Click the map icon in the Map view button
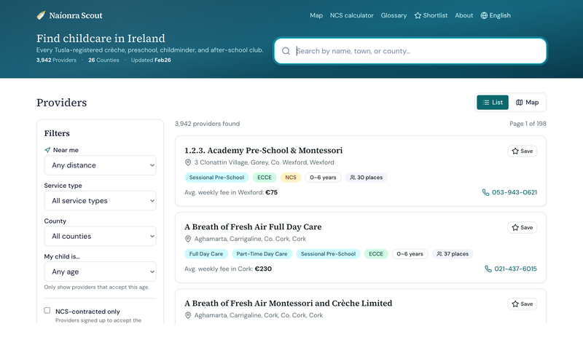The height and width of the screenshot is (364, 583). point(520,103)
